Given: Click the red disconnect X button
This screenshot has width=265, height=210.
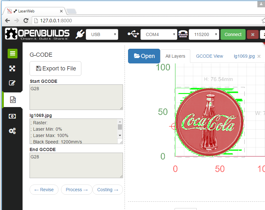Looking at the screenshot, I should tap(253, 34).
